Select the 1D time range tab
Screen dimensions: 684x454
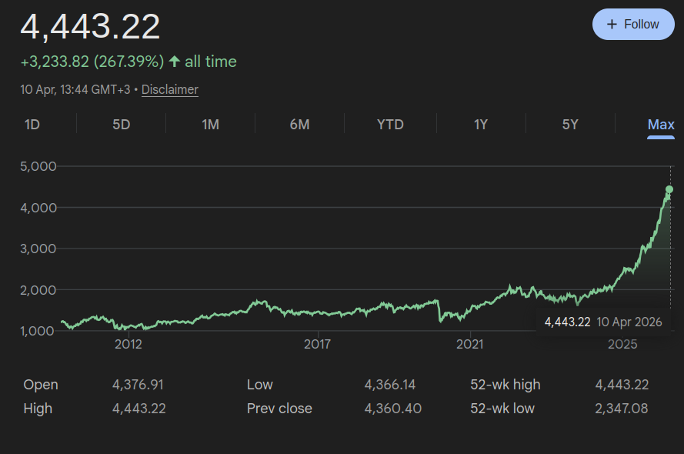32,125
